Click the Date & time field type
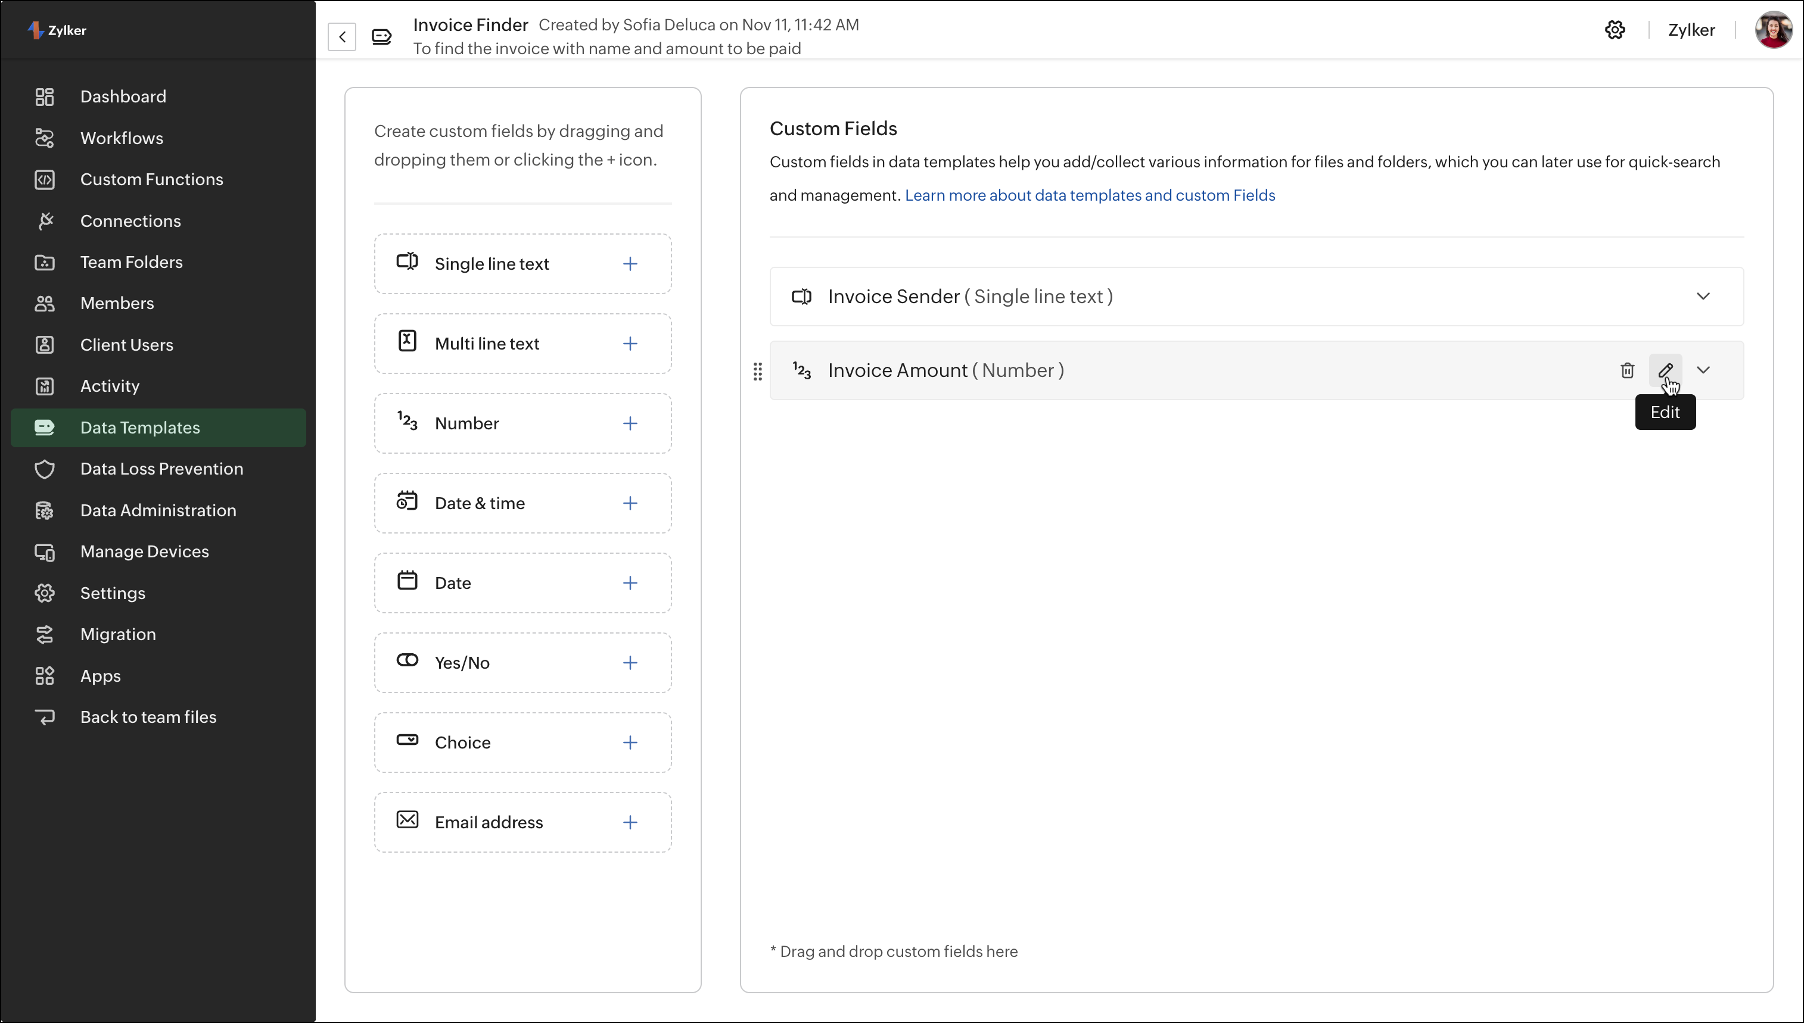Viewport: 1804px width, 1023px height. coord(480,503)
